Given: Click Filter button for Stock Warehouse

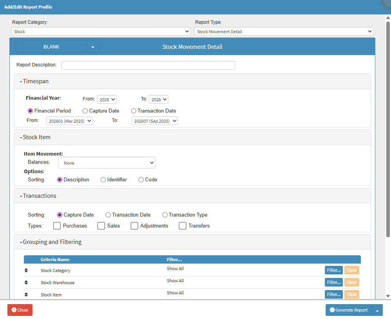Looking at the screenshot, I should [x=333, y=282].
